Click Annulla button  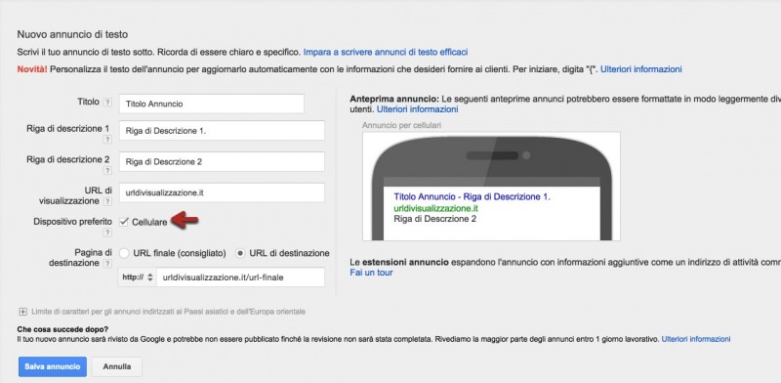pyautogui.click(x=117, y=366)
